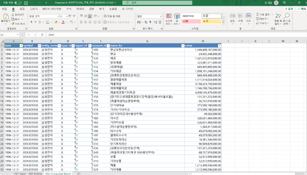
Task: Toggle bottom vertical alignment
Action: pos(89,16)
